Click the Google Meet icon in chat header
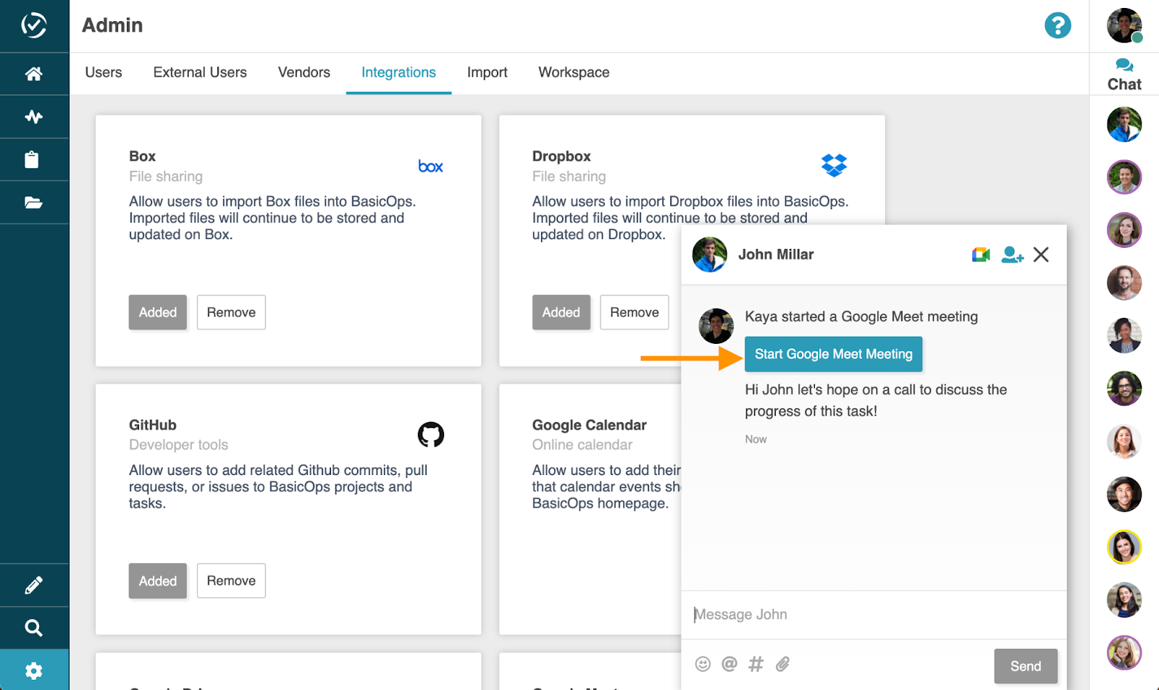Screen dimensions: 1159x690 click(x=980, y=254)
